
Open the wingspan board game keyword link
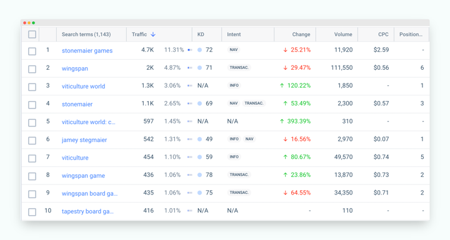pyautogui.click(x=89, y=194)
